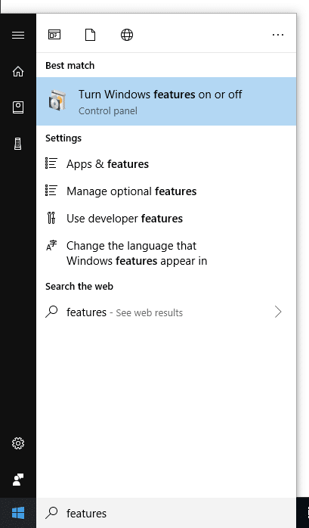This screenshot has width=309, height=528.
Task: Select Manage optional features result
Action: 166,191
